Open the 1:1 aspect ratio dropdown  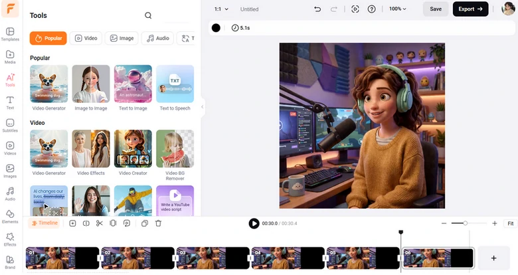(x=221, y=9)
